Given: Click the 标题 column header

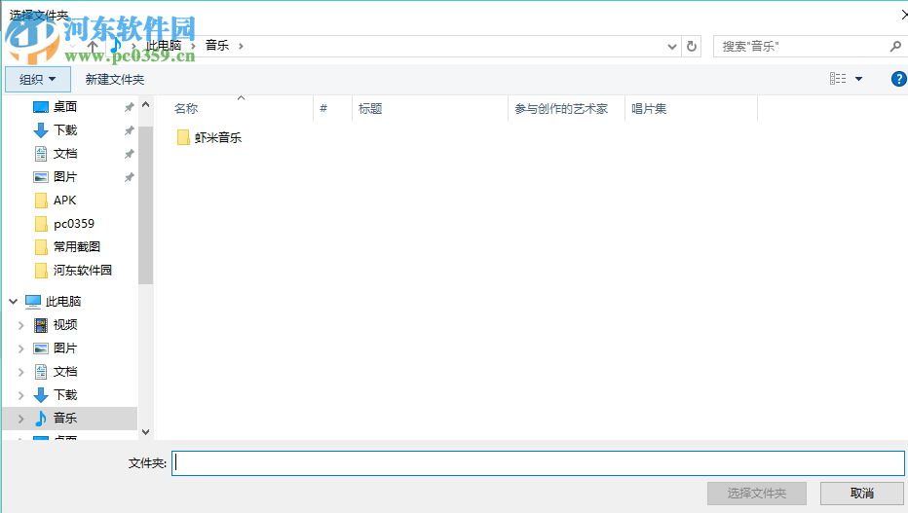Looking at the screenshot, I should pos(370,108).
